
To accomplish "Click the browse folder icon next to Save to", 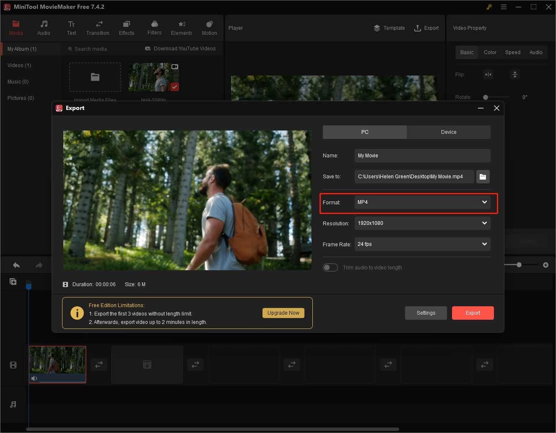I will pos(483,177).
